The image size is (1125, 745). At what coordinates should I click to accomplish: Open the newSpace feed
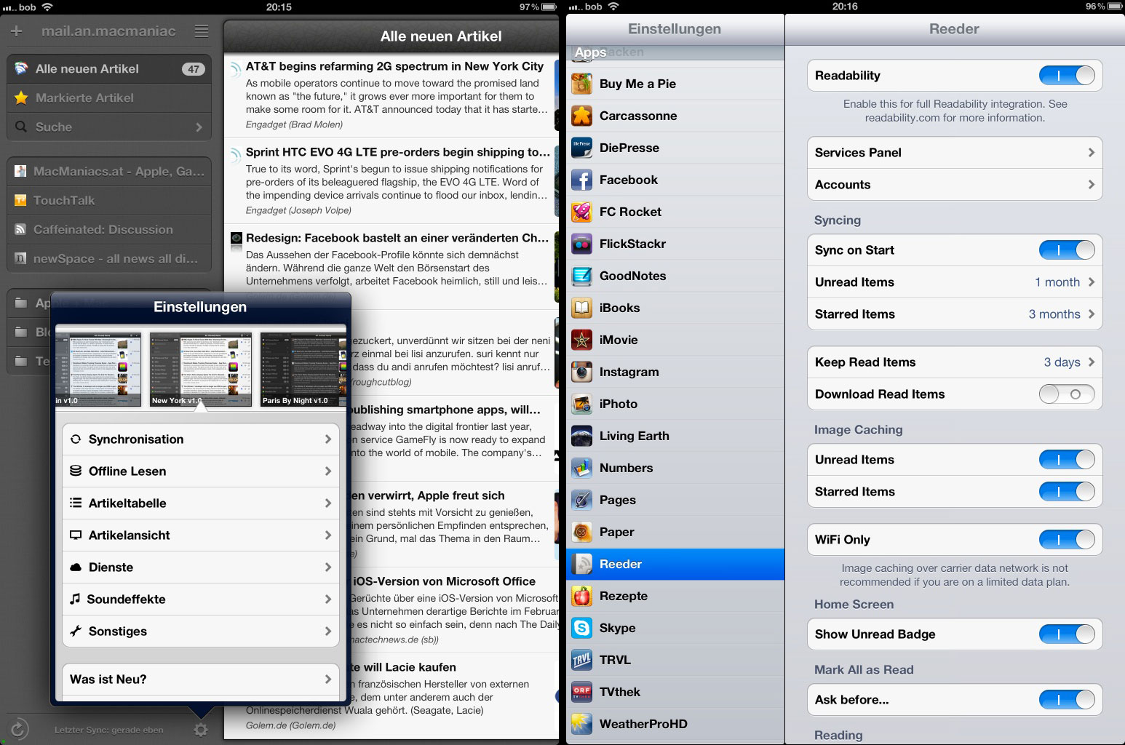[109, 259]
